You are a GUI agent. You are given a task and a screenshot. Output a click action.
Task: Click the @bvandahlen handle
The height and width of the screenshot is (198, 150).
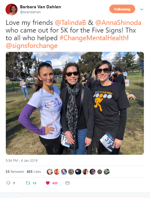[x=30, y=12]
